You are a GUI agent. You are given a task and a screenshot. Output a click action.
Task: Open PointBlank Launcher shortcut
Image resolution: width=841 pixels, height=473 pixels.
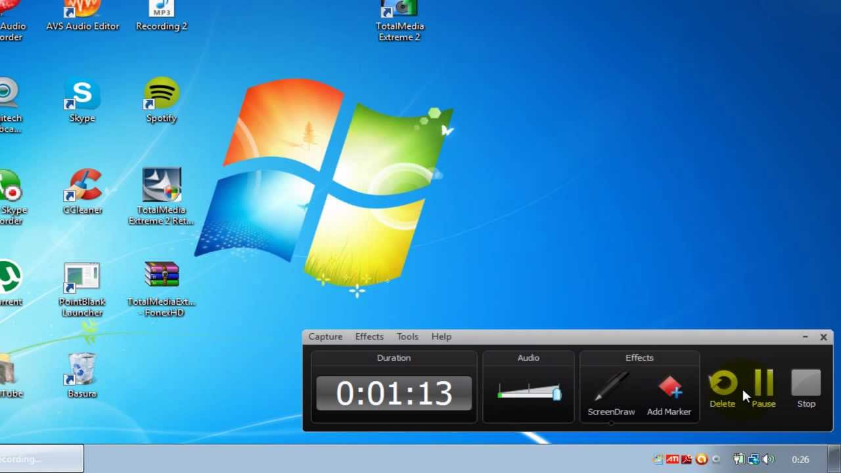pyautogui.click(x=82, y=290)
